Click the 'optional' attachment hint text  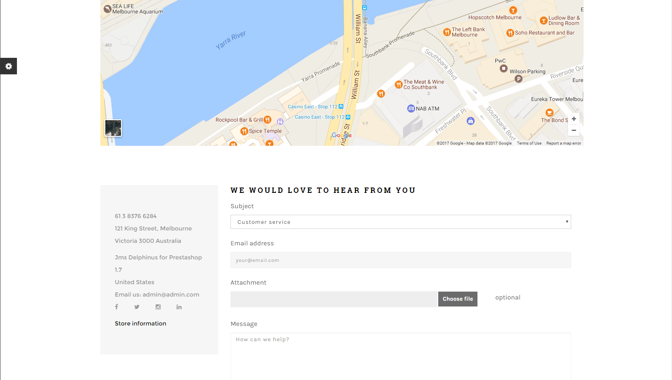point(508,297)
